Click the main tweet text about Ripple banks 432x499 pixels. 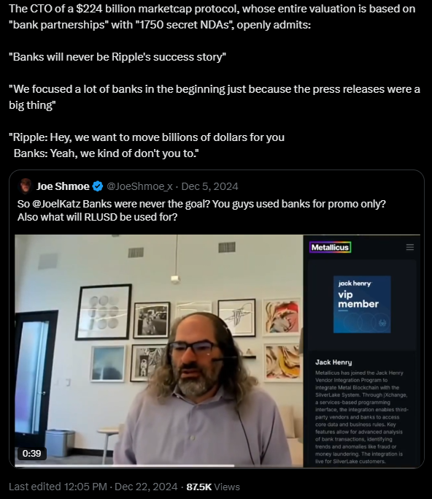(x=215, y=81)
